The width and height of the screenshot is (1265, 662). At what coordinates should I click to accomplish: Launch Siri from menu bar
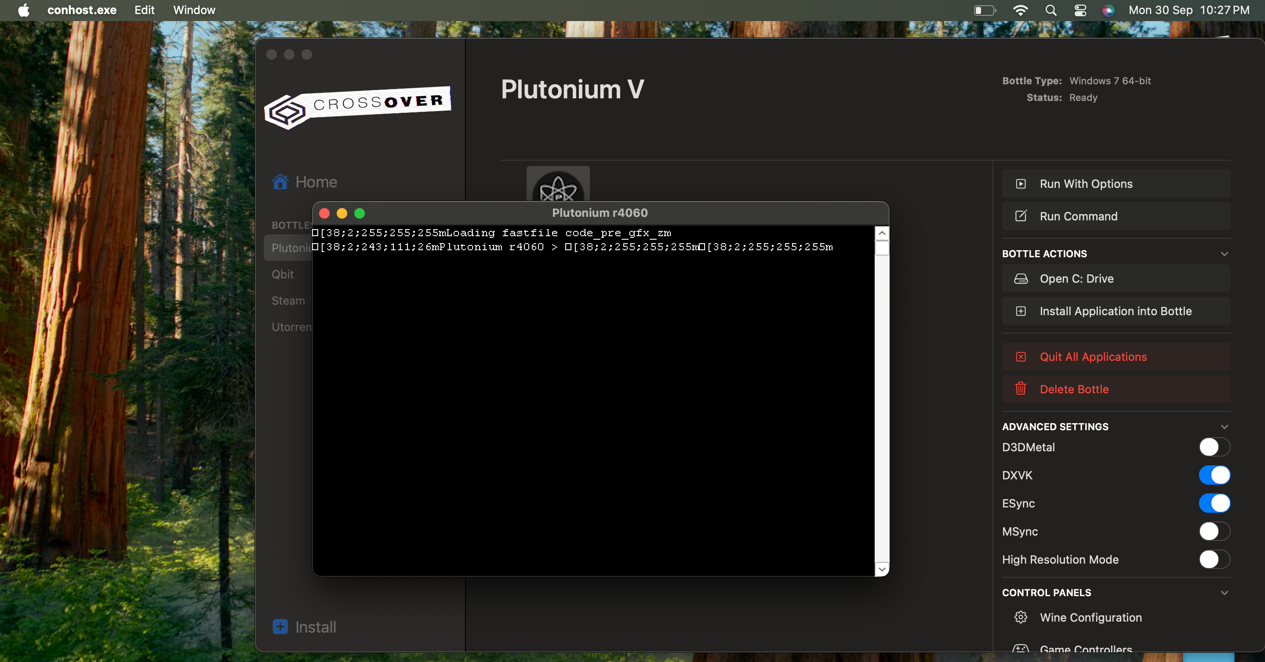click(x=1108, y=10)
